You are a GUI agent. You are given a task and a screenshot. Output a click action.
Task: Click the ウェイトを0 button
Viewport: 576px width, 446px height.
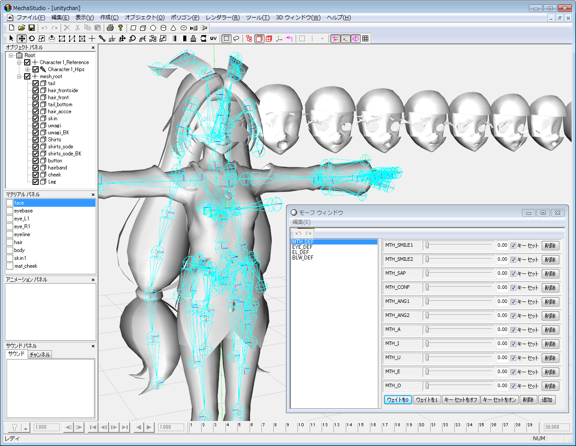click(x=398, y=400)
